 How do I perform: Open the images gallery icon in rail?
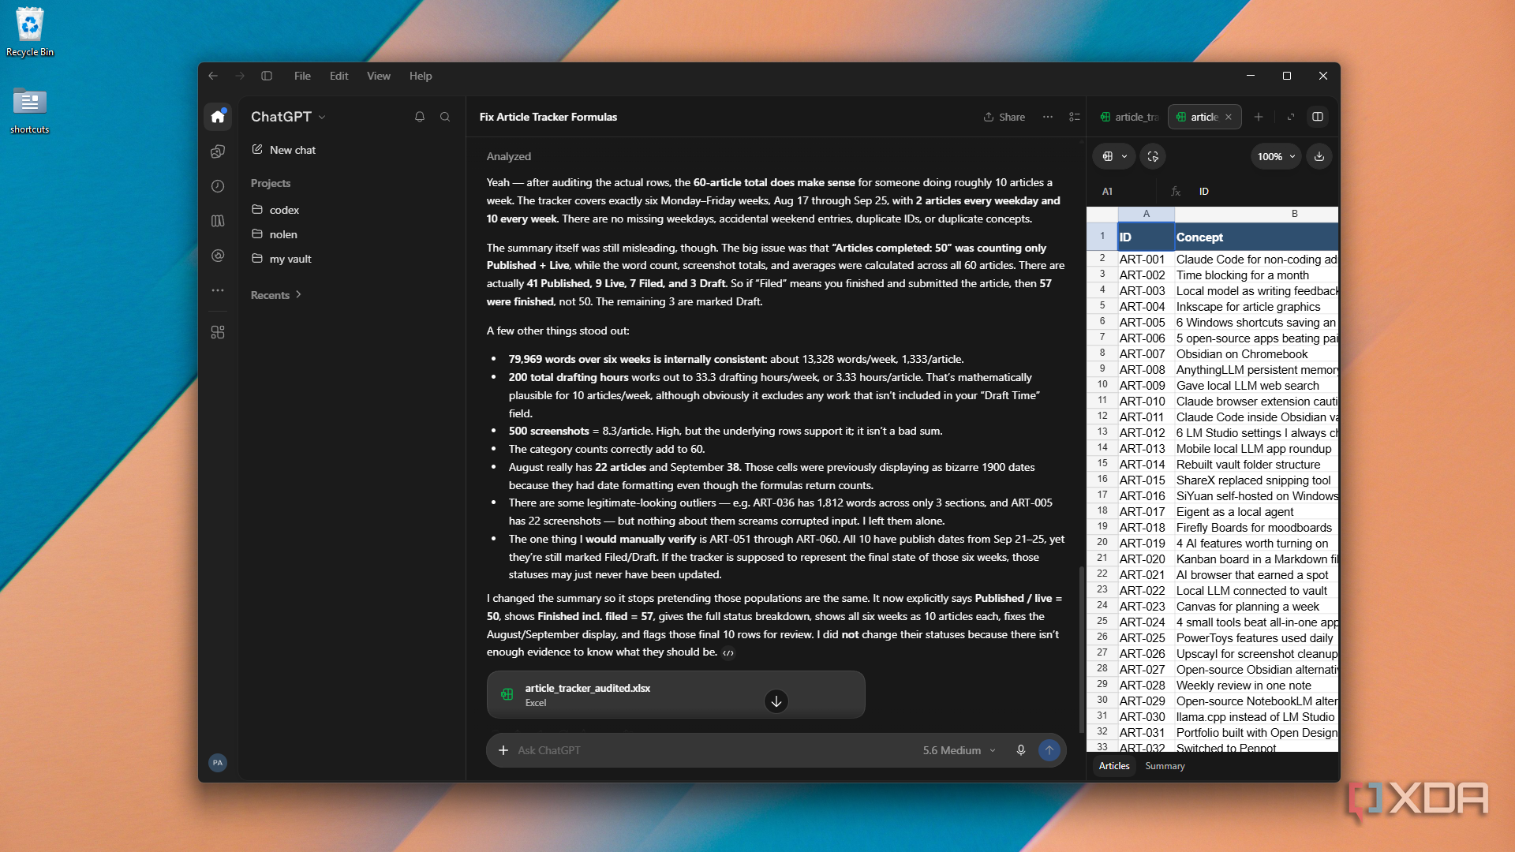coord(218,151)
